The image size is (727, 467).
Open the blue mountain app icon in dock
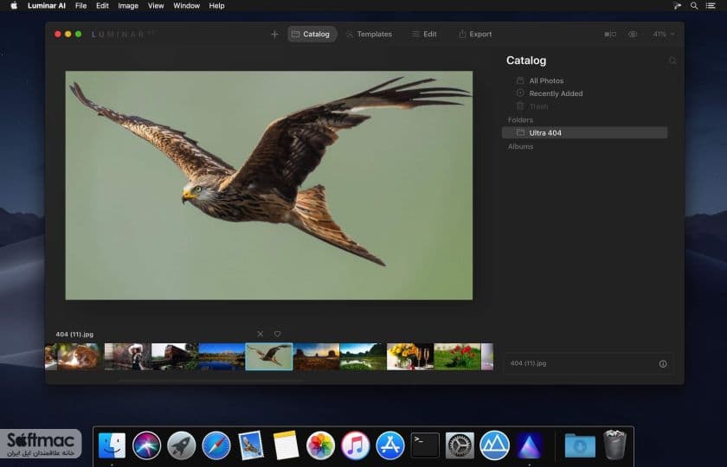pos(494,445)
